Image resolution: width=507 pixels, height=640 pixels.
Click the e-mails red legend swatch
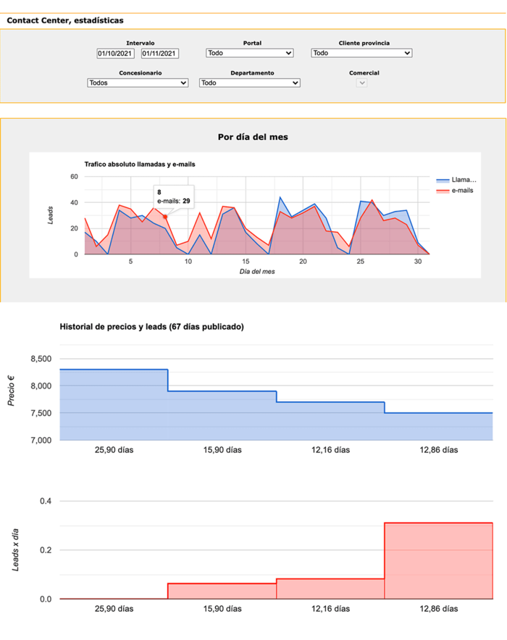[443, 191]
